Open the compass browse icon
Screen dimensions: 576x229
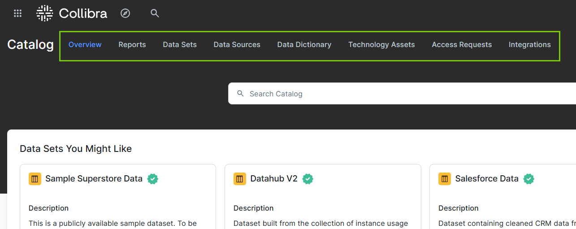point(126,13)
